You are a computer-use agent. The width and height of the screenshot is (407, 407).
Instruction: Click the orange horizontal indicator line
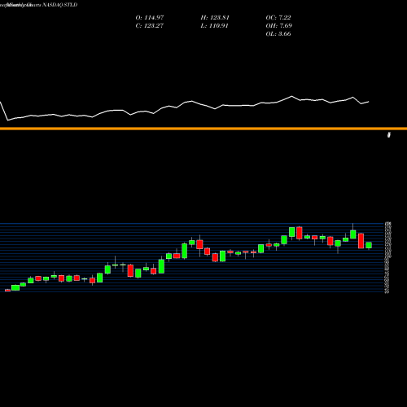203,129
